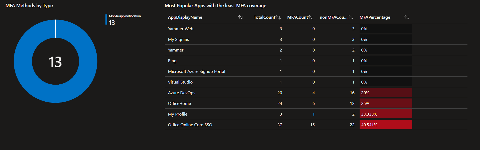Screen dimensions: 480x150
Task: Click the blue donut chart ring
Action: [23, 61]
